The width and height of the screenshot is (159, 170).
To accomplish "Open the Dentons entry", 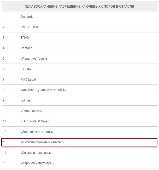I will point(26,48).
